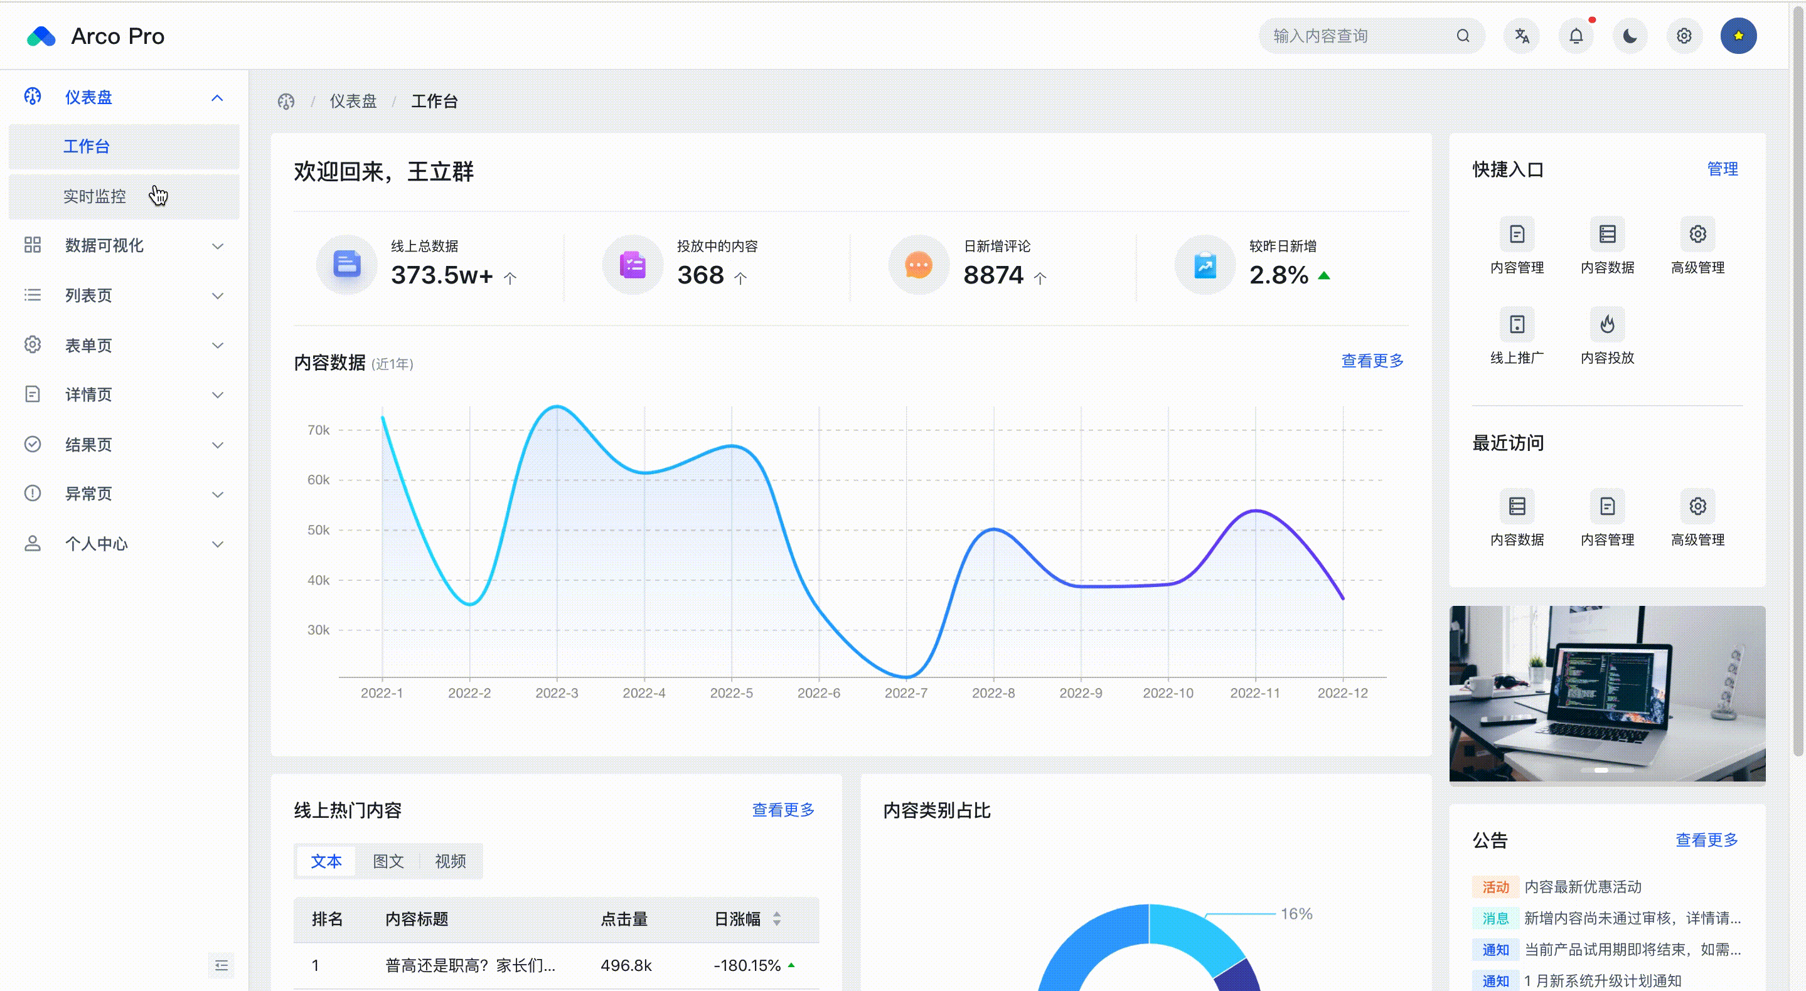Viewport: 1806px width, 991px height.
Task: Toggle dark mode with moon icon
Action: (1629, 36)
